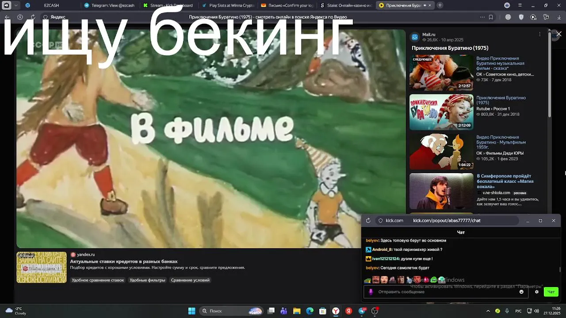Click taskbar Поиск search box

(x=231, y=311)
